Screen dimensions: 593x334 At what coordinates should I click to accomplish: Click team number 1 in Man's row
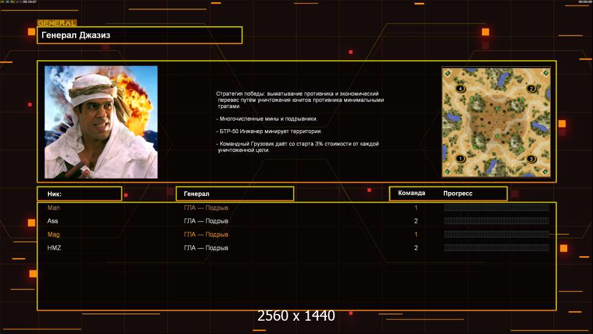coord(416,208)
